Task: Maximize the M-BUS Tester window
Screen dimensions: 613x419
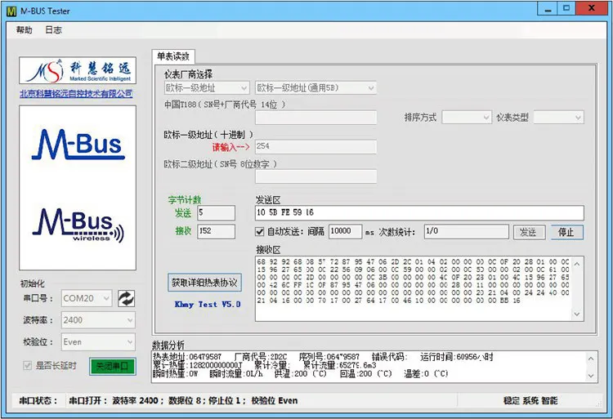Action: coord(566,9)
